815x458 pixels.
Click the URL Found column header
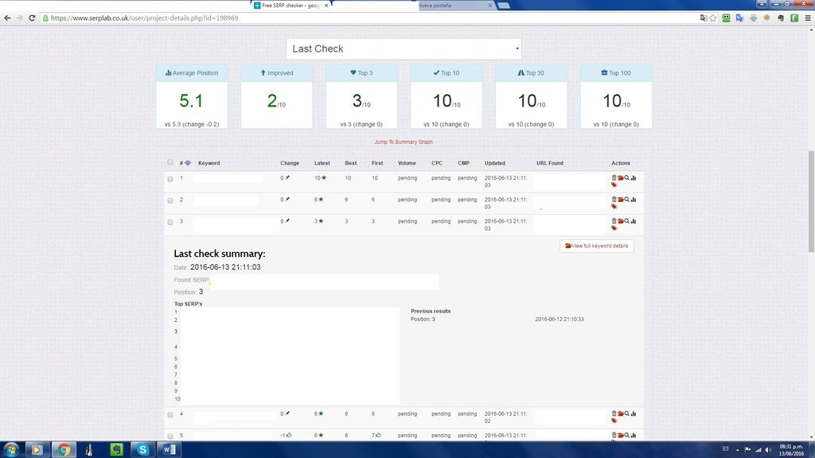pos(550,163)
